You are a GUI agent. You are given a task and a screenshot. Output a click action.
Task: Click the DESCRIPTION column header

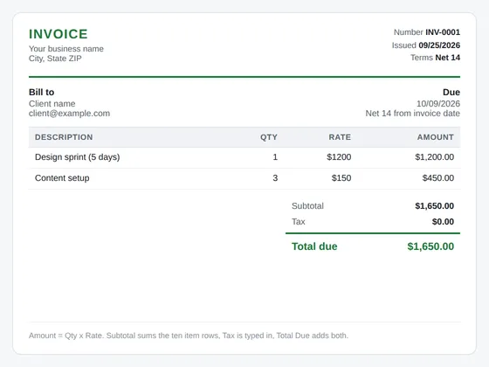[64, 137]
